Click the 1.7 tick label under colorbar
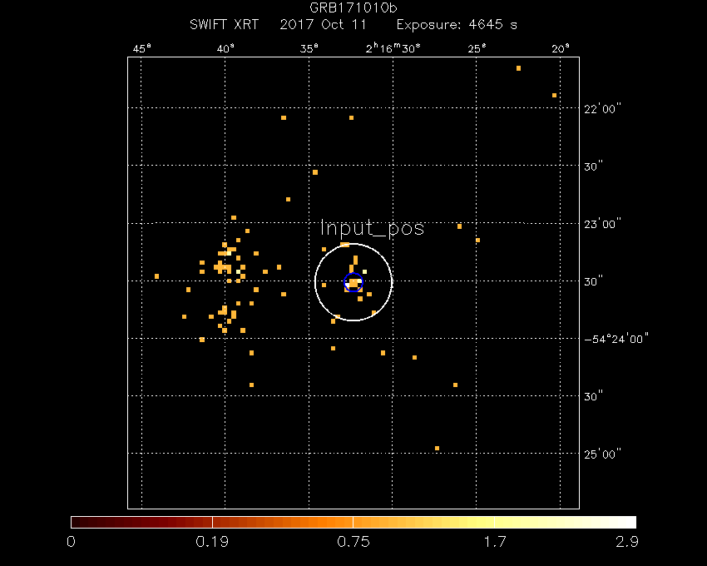Screen dimensions: 707x566 (494, 542)
